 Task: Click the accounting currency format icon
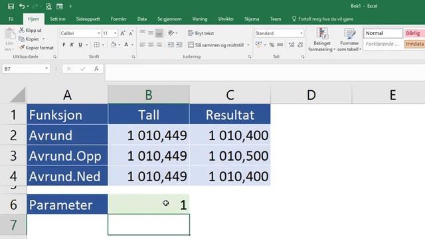(x=258, y=44)
